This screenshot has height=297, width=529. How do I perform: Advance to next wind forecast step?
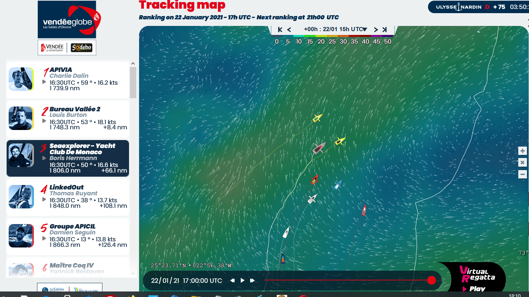376,30
